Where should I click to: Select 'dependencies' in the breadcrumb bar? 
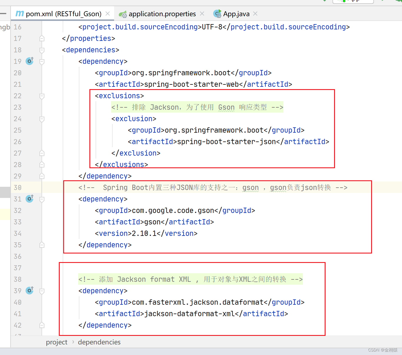(x=99, y=342)
